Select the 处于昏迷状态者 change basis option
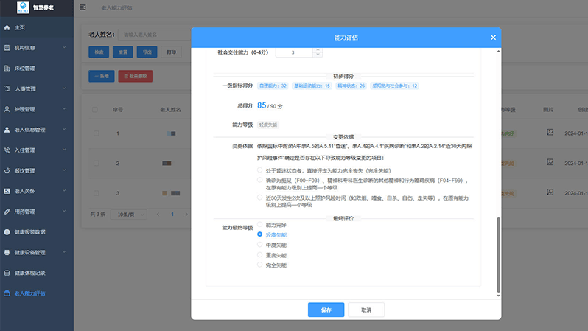Screen dimensions: 588x331 pyautogui.click(x=260, y=170)
